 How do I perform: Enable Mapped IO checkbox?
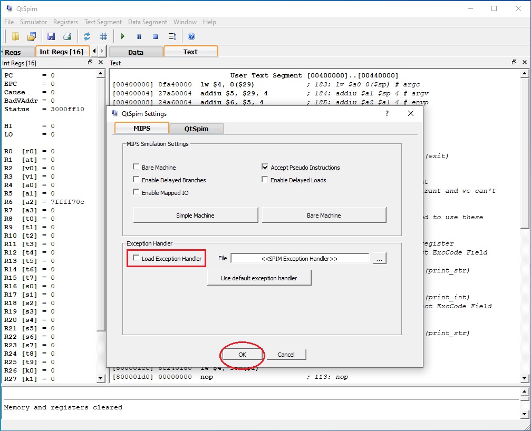pos(136,192)
